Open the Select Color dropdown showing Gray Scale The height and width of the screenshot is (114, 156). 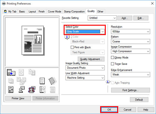pos(85,32)
